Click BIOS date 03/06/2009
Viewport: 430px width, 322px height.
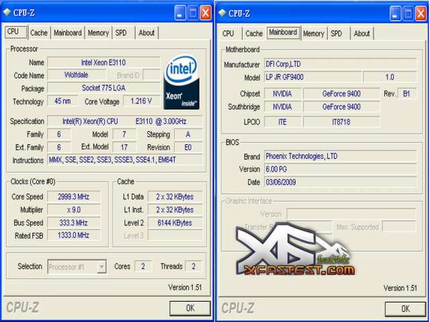click(x=341, y=182)
